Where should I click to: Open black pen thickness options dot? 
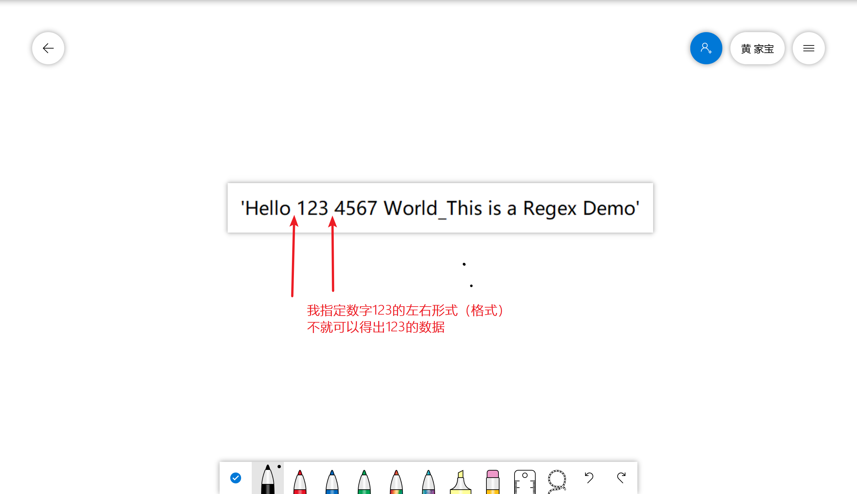tap(279, 467)
